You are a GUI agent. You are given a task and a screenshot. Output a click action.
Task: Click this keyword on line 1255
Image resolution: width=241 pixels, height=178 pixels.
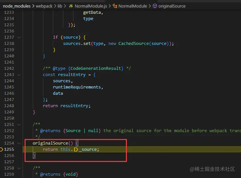[65, 149]
